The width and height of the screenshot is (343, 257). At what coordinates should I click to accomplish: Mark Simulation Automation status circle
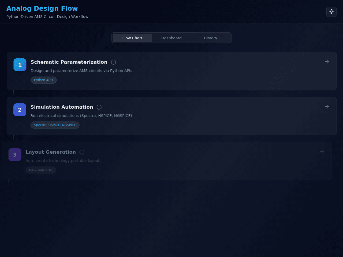[x=99, y=107]
